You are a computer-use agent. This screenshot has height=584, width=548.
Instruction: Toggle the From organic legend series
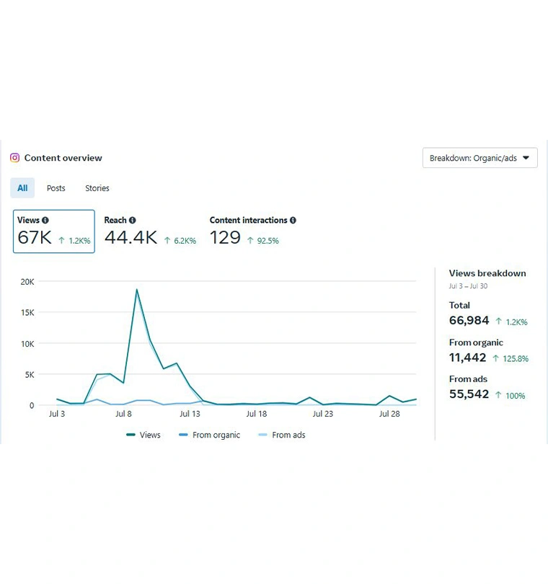[209, 435]
